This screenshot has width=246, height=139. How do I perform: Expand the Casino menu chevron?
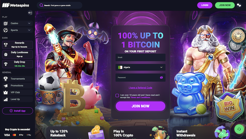[29, 23]
